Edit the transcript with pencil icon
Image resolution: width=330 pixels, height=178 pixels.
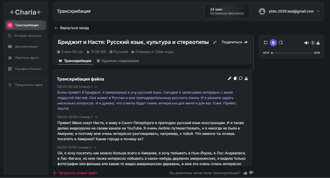click(229, 78)
